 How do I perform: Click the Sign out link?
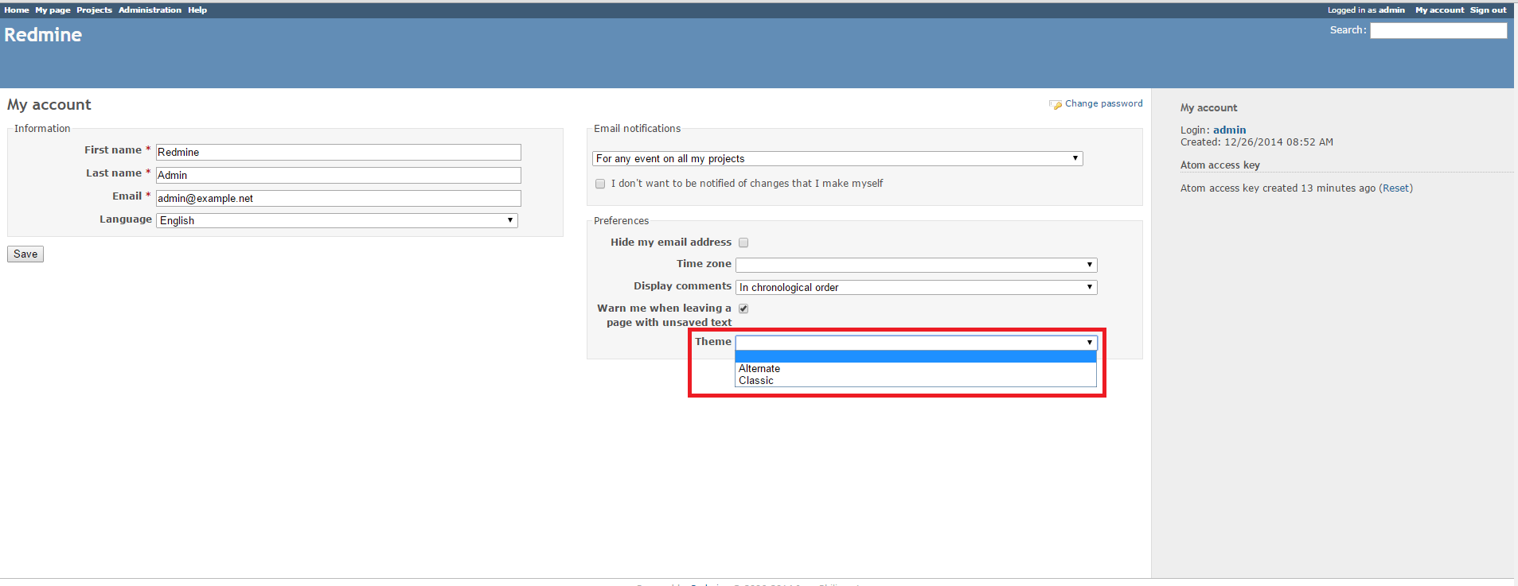tap(1488, 10)
